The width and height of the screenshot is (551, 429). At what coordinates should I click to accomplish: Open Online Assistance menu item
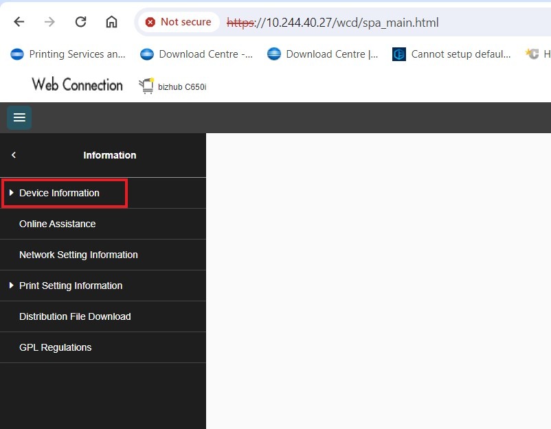tap(58, 224)
